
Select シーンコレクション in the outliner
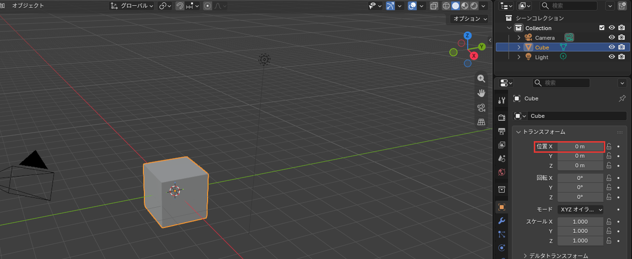click(x=540, y=18)
